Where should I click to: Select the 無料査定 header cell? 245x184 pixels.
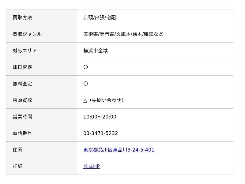42,84
